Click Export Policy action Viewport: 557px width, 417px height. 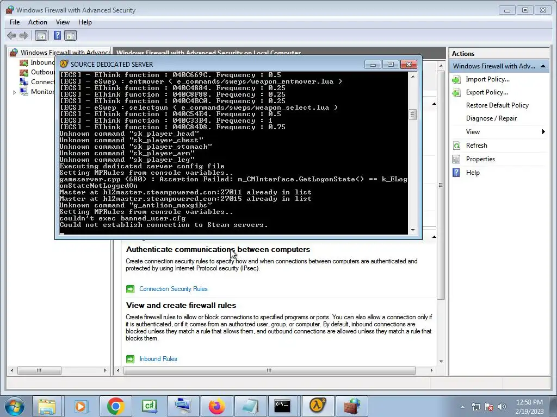(487, 92)
